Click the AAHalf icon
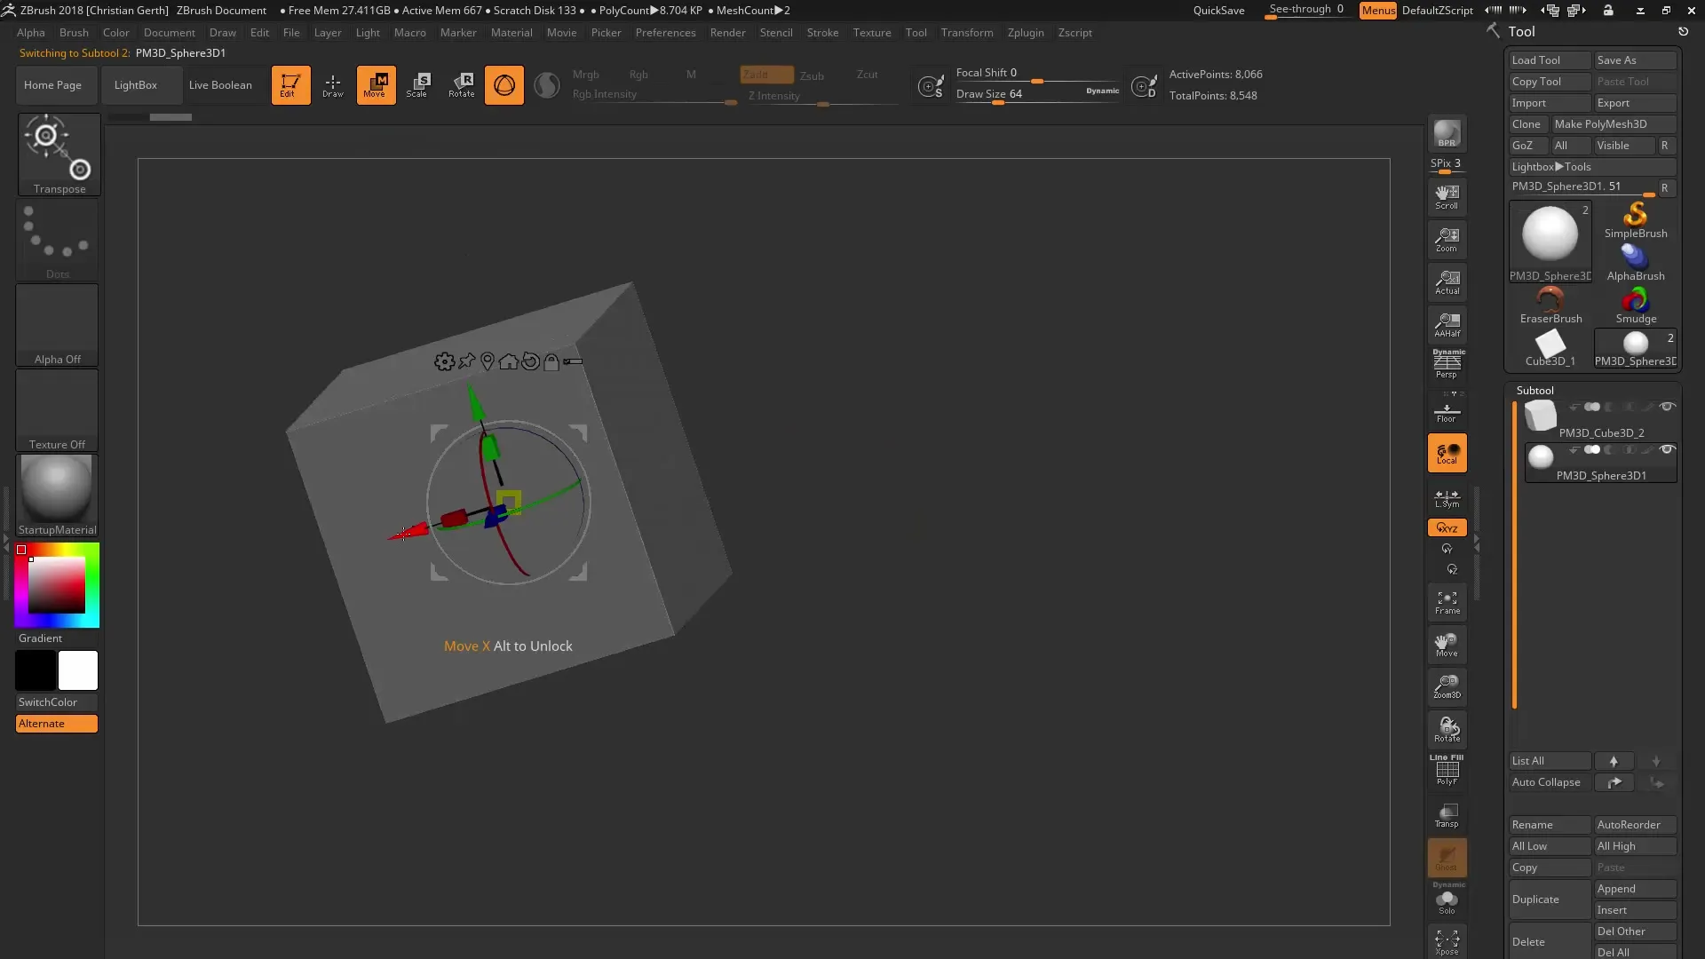Viewport: 1705px width, 959px height. click(x=1447, y=324)
